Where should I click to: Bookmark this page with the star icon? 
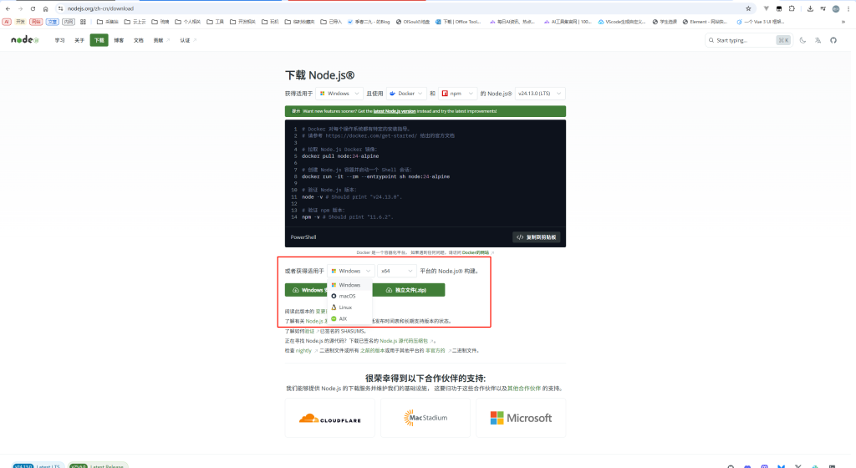click(748, 8)
